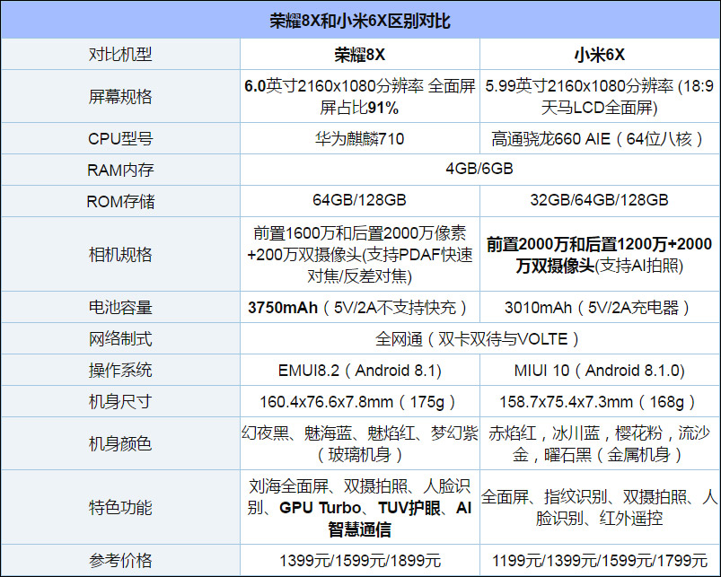
Task: Click the 160.4x76.6x7.8mm dimension cell
Action: point(359,401)
